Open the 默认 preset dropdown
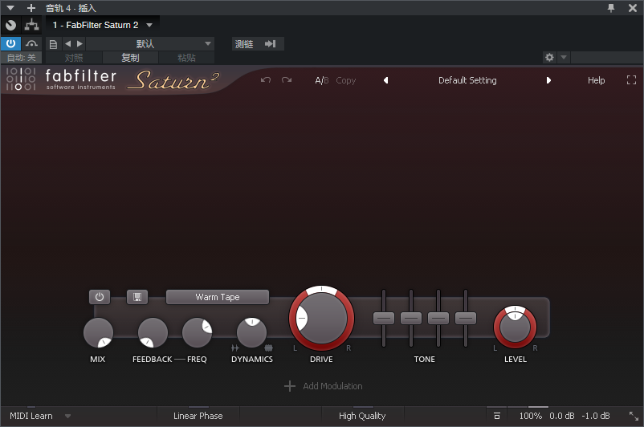Viewport: 644px width, 427px height. [150, 44]
